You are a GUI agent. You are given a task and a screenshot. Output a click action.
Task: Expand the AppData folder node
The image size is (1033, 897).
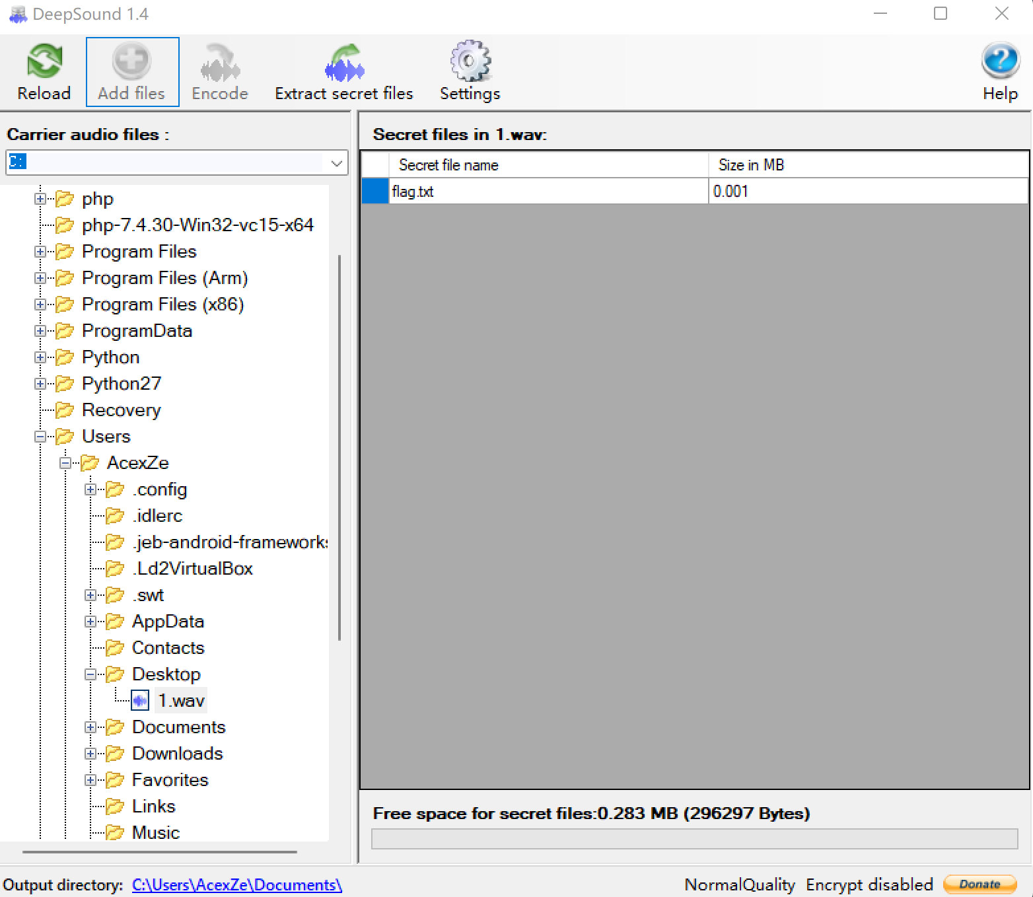90,621
